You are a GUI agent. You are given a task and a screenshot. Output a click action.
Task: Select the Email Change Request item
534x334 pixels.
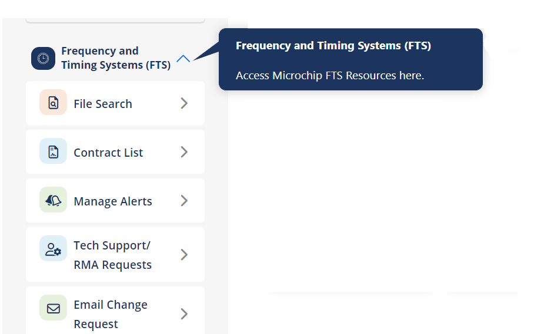coord(111,314)
